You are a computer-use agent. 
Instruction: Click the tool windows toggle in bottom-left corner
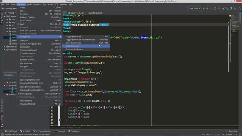[x=2, y=134]
